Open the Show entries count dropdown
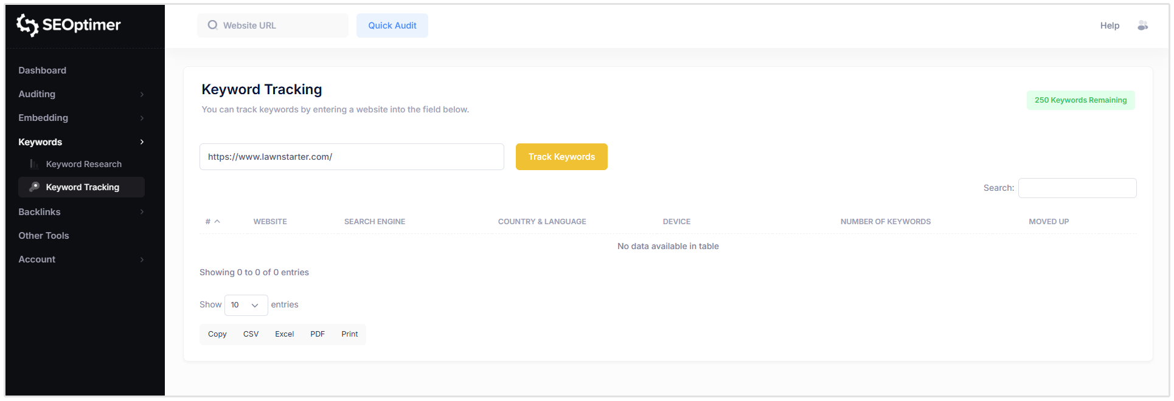Screen dimensions: 1174x401 246,305
